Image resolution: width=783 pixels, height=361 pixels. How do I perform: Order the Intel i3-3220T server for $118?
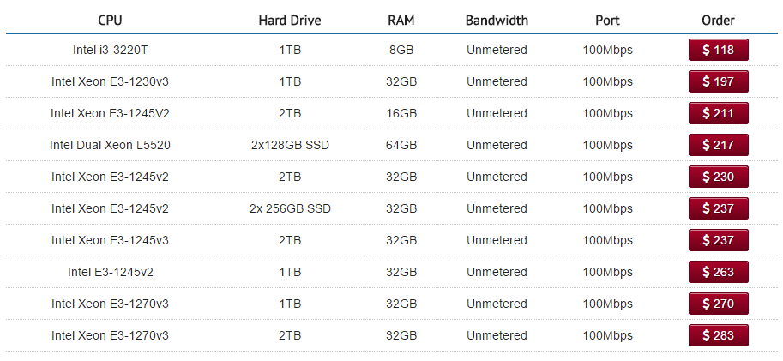coord(718,50)
